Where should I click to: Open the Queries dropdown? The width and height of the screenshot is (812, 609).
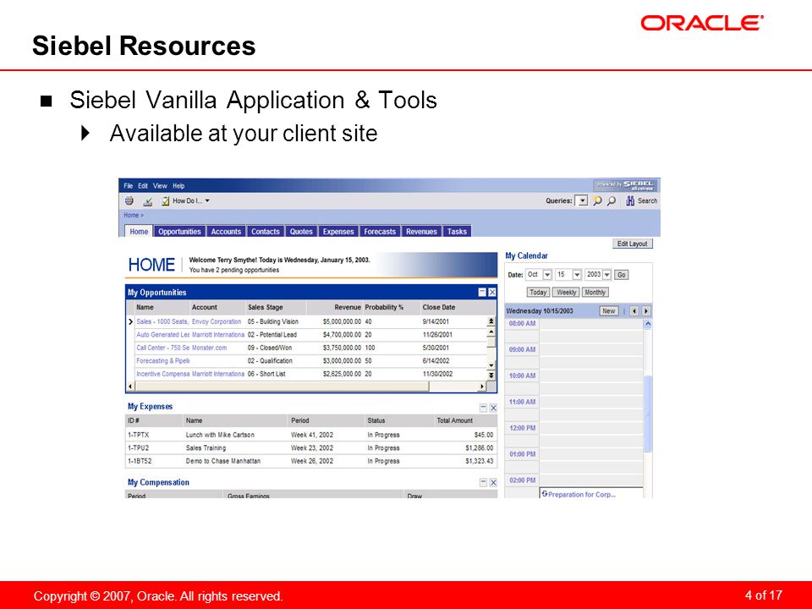[583, 201]
